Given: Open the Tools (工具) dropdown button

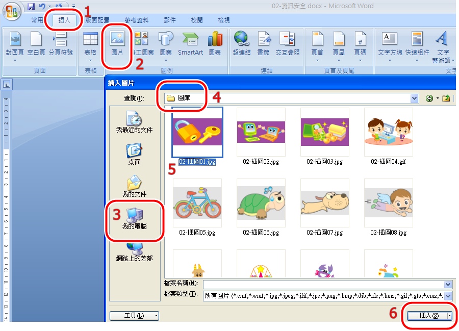Looking at the screenshot, I should (134, 316).
